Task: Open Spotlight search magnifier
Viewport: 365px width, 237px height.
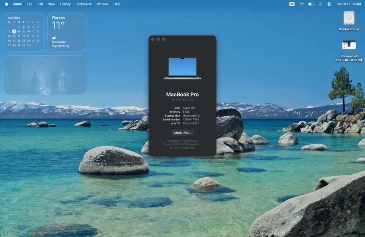Action: 320,4
